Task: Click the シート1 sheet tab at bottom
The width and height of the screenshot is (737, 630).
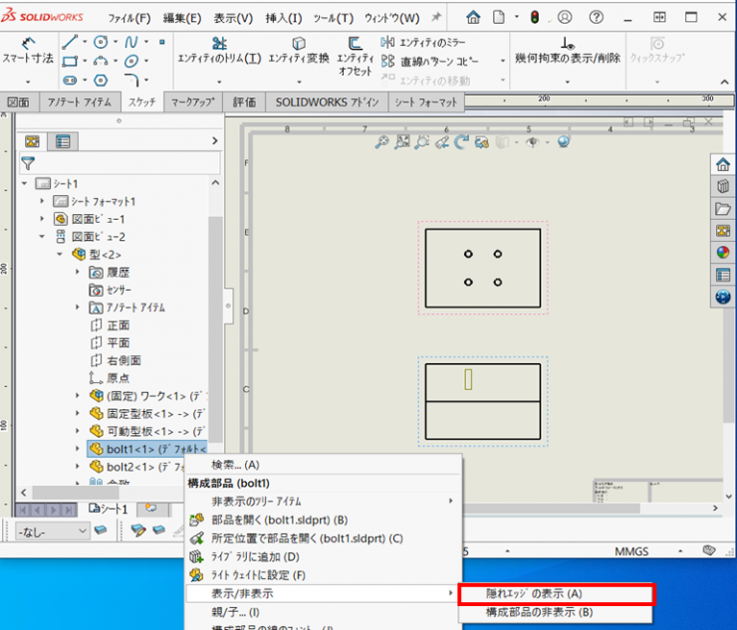Action: [109, 509]
